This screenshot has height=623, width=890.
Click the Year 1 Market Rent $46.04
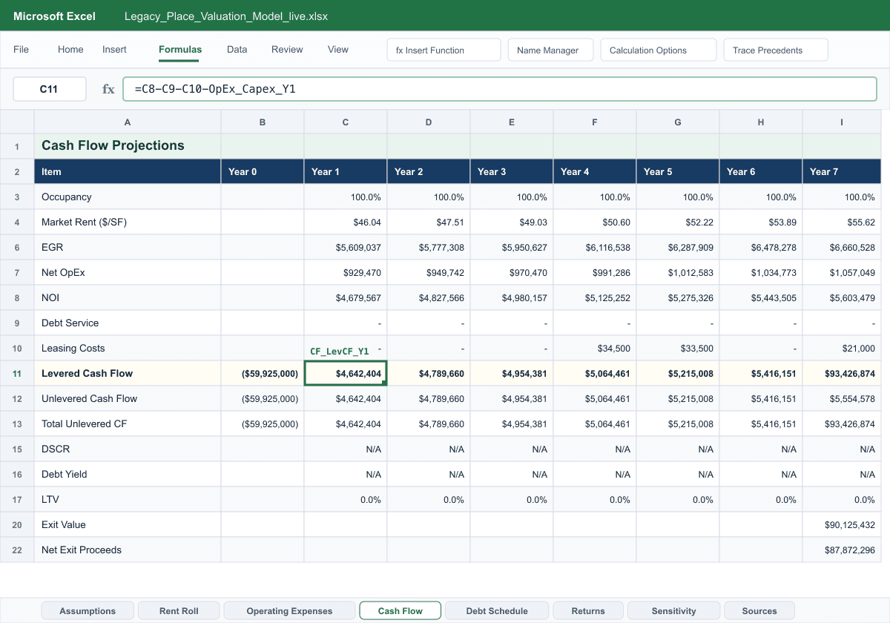coord(346,222)
